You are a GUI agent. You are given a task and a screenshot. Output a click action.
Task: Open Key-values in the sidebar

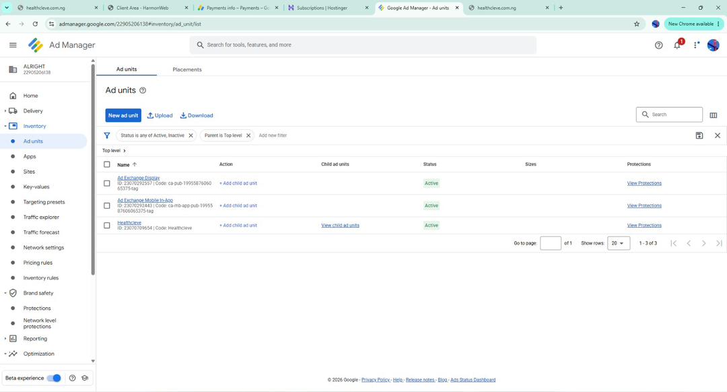(x=36, y=187)
